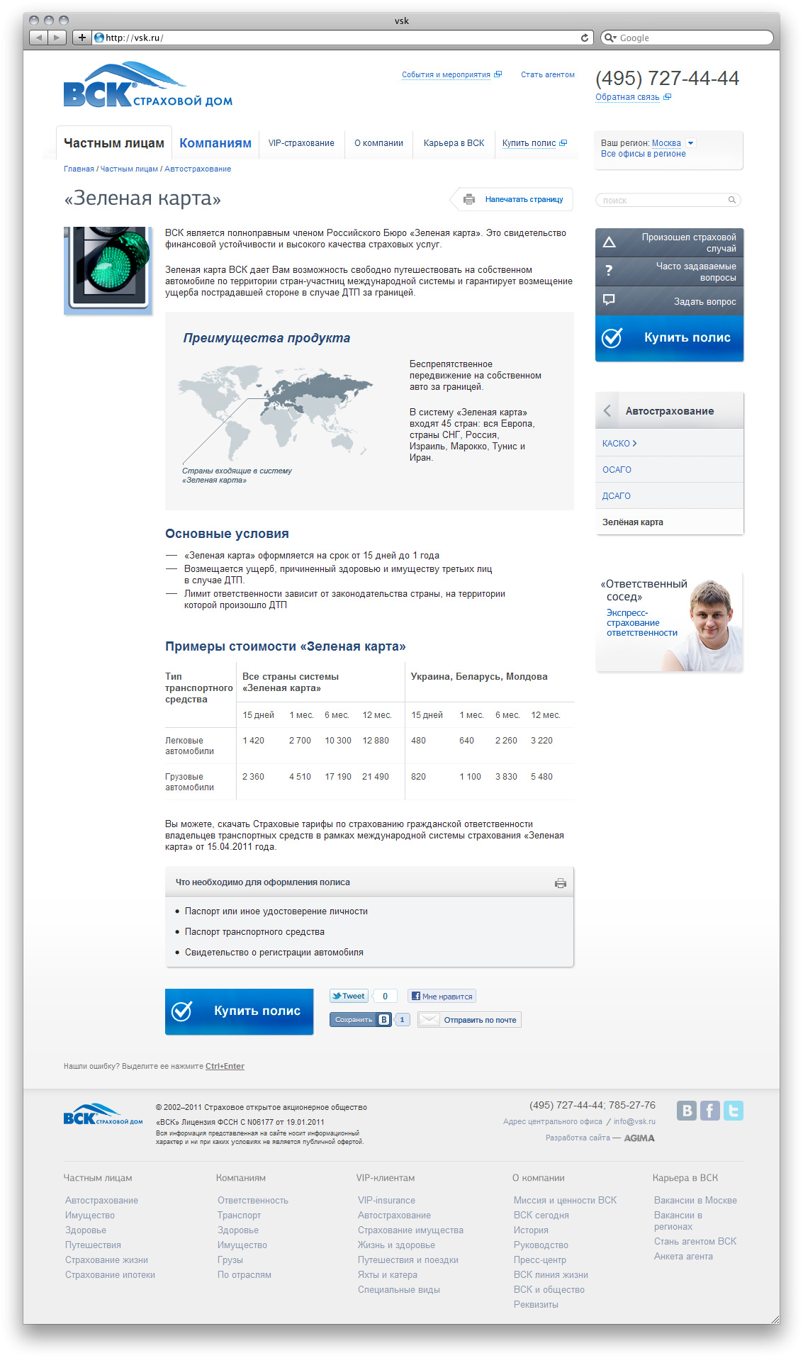
Task: Expand the КАСКО sidebar item
Action: pyautogui.click(x=619, y=444)
